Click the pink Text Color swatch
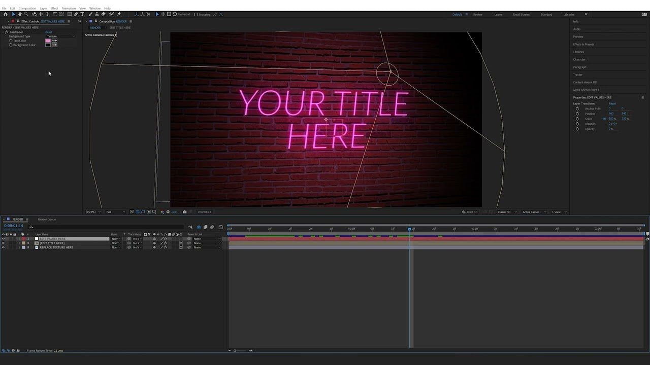650x365 pixels. click(x=48, y=41)
